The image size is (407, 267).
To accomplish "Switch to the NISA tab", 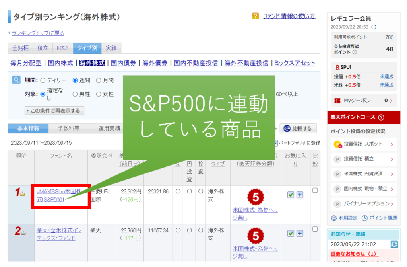I will coord(62,48).
